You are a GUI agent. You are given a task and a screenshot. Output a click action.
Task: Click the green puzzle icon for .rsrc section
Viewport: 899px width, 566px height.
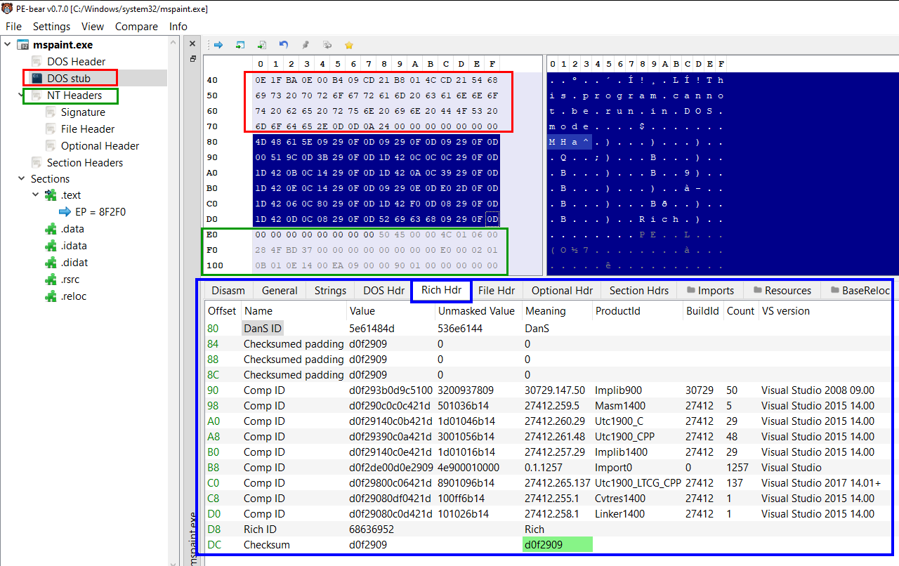(51, 279)
